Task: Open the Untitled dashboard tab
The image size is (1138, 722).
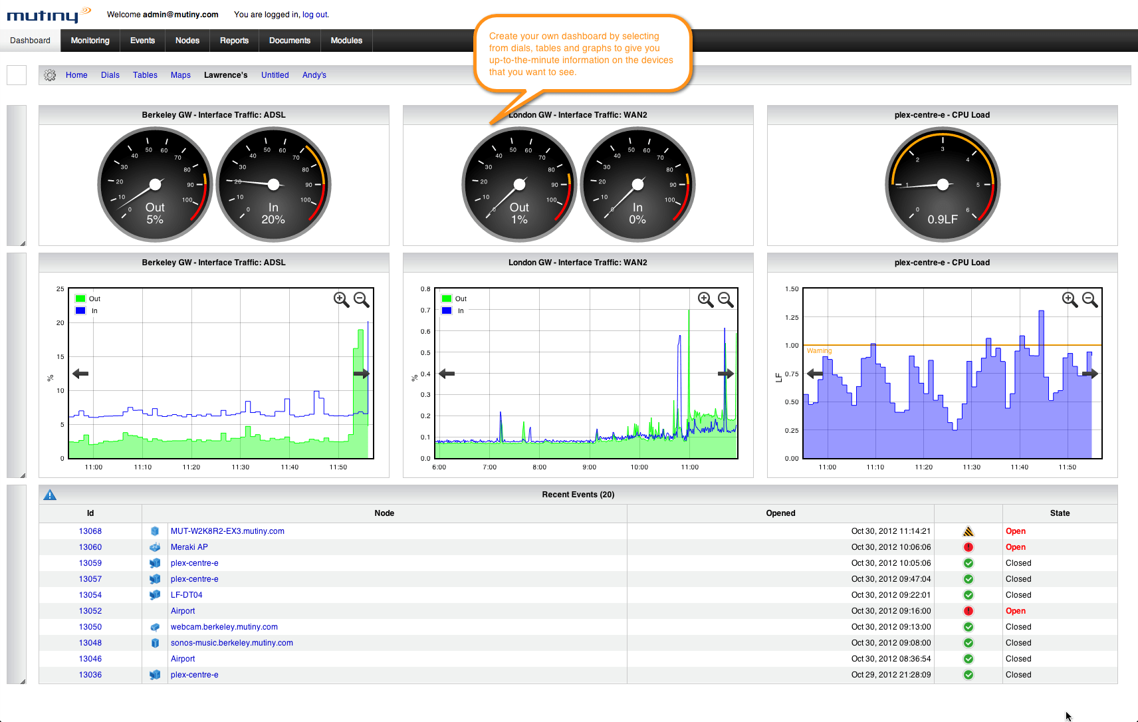Action: [x=275, y=75]
